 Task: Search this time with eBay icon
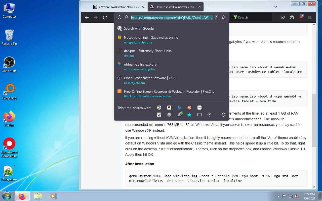point(199,108)
